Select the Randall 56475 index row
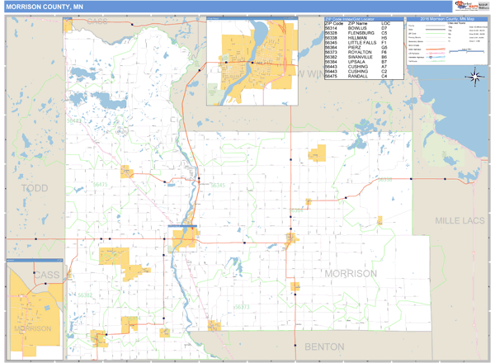This screenshot has height=363, width=495. [351, 76]
